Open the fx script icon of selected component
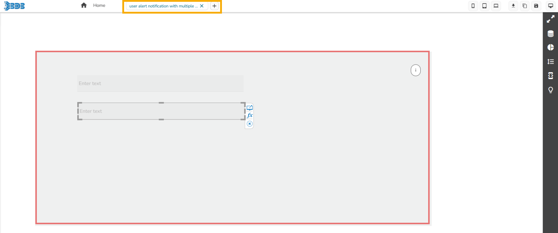Screen dimensions: 558x233 (250, 116)
